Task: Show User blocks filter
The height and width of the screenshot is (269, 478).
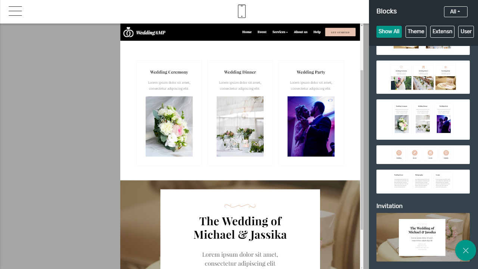Action: point(466,32)
